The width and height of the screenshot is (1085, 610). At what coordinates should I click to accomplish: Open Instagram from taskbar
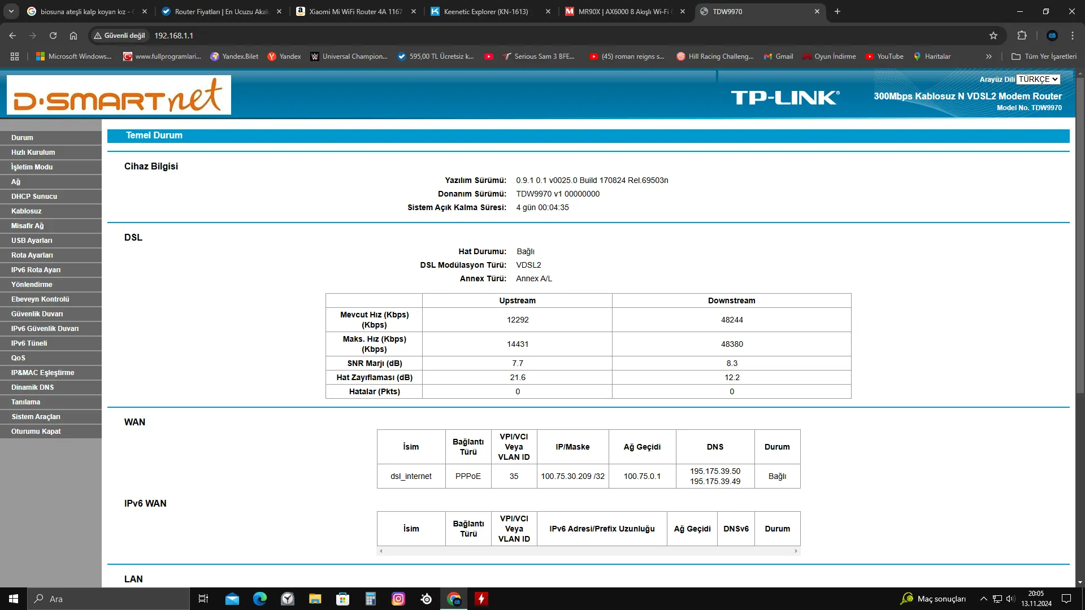coord(398,599)
